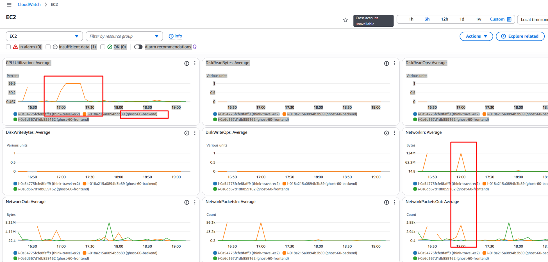Image resolution: width=548 pixels, height=262 pixels.
Task: Click info icon on DiskWriteBytes widget
Action: [187, 133]
